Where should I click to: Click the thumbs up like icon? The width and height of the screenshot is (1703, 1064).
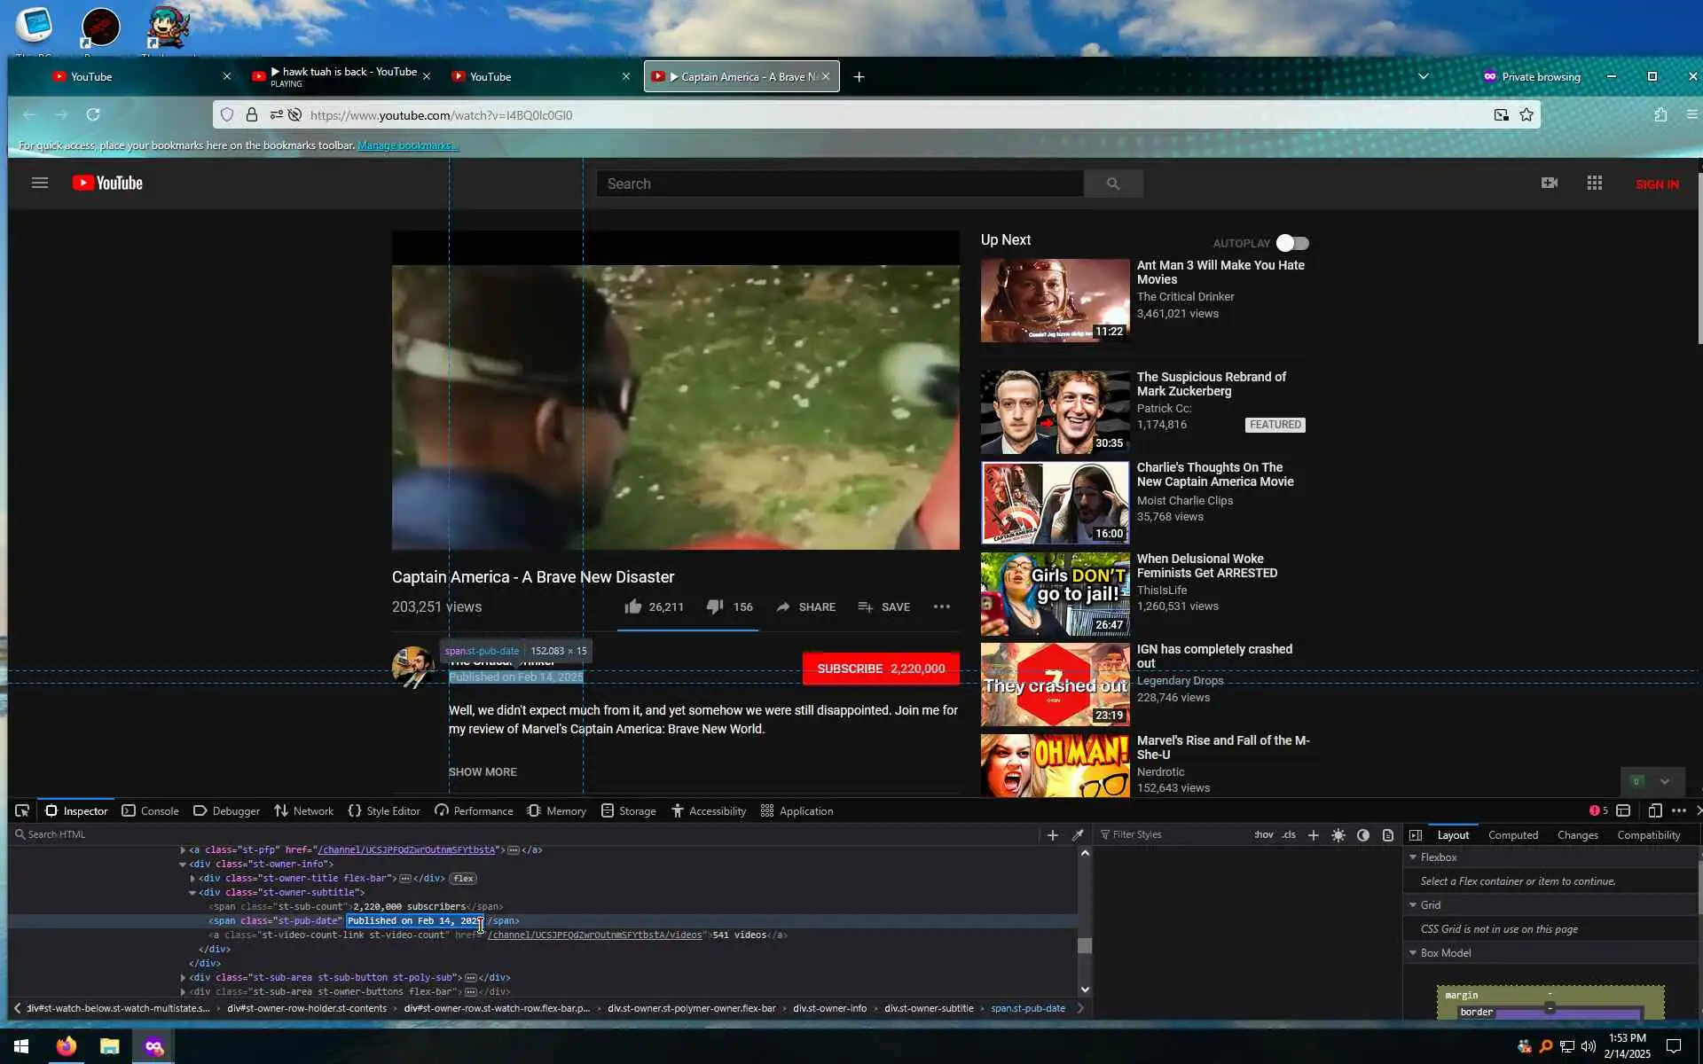pos(632,606)
